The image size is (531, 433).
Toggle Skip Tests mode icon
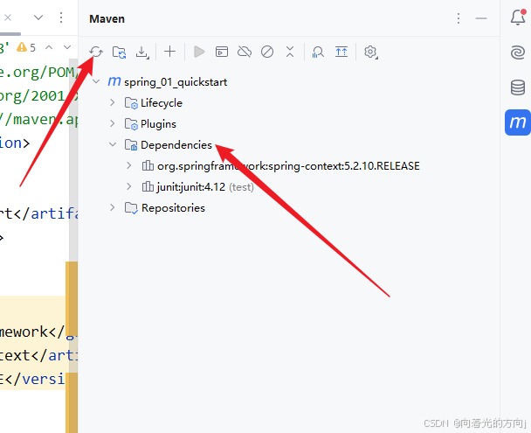pyautogui.click(x=267, y=52)
